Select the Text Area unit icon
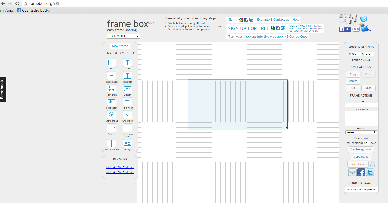Screen dimensions: 388x203 [127, 102]
